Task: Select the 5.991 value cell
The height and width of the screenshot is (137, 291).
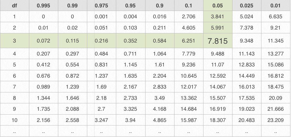Action: pos(218,28)
